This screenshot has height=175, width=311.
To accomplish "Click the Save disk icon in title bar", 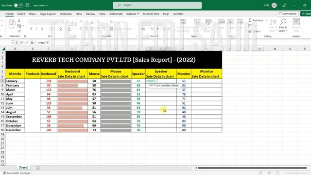I will [x=27, y=5].
